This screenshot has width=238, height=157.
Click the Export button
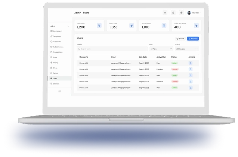click(180, 39)
